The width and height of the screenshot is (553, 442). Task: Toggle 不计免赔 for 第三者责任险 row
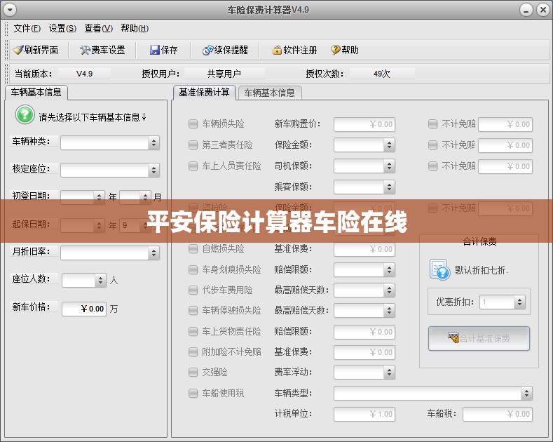coord(432,145)
